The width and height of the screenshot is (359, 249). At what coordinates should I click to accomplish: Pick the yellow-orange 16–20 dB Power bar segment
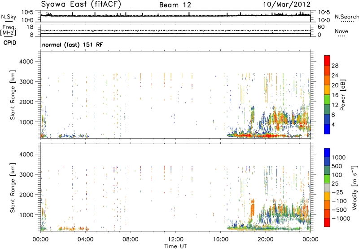pyautogui.click(x=327, y=89)
